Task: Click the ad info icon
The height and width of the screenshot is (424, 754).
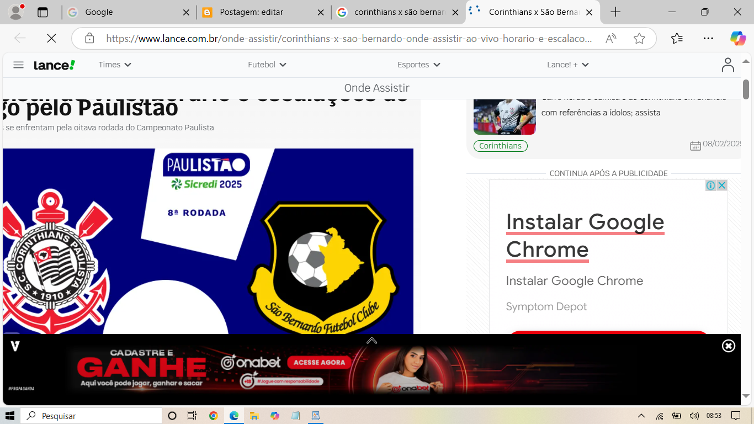Action: pos(711,185)
